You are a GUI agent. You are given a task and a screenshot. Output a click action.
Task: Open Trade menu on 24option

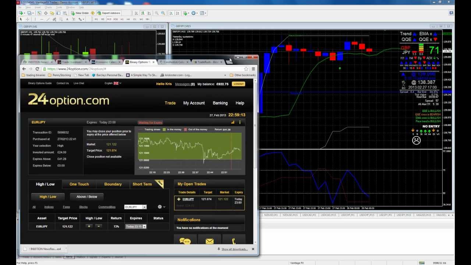[170, 103]
